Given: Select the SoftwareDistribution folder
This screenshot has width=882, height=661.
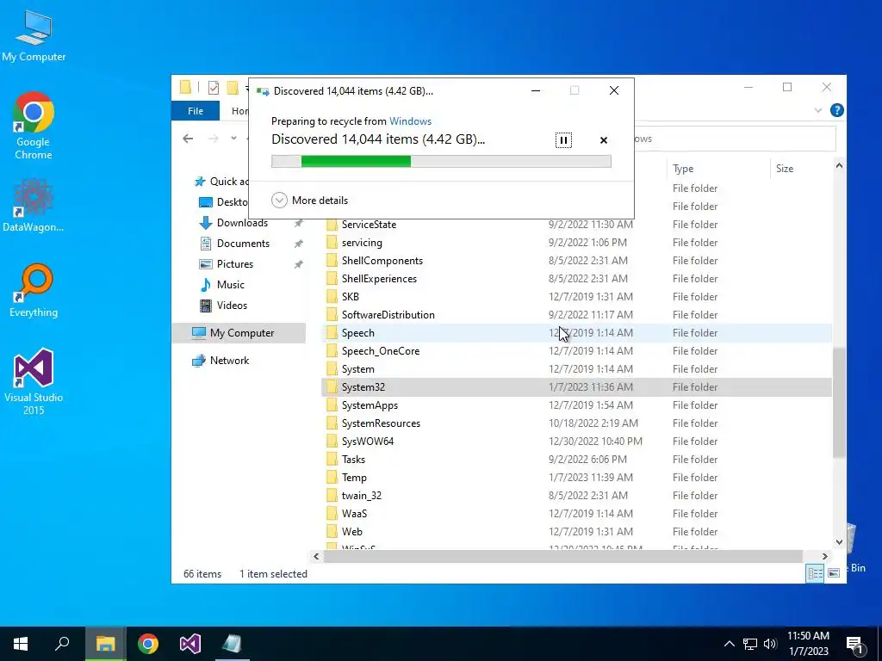Looking at the screenshot, I should [388, 315].
